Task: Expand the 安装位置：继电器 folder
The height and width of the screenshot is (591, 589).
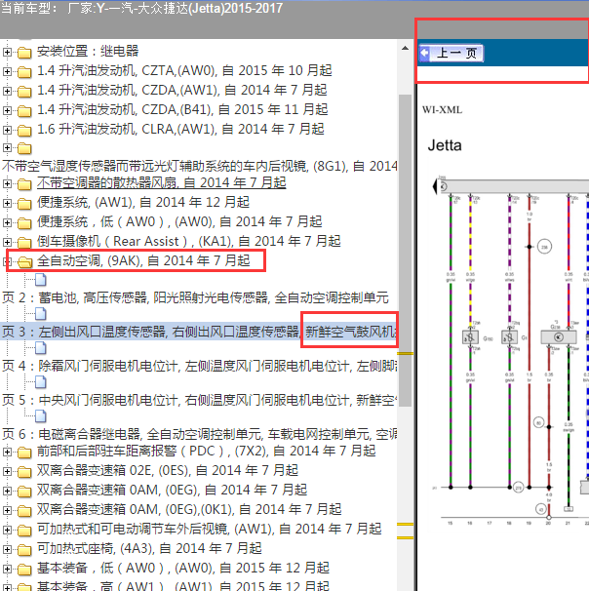Action: [7, 52]
